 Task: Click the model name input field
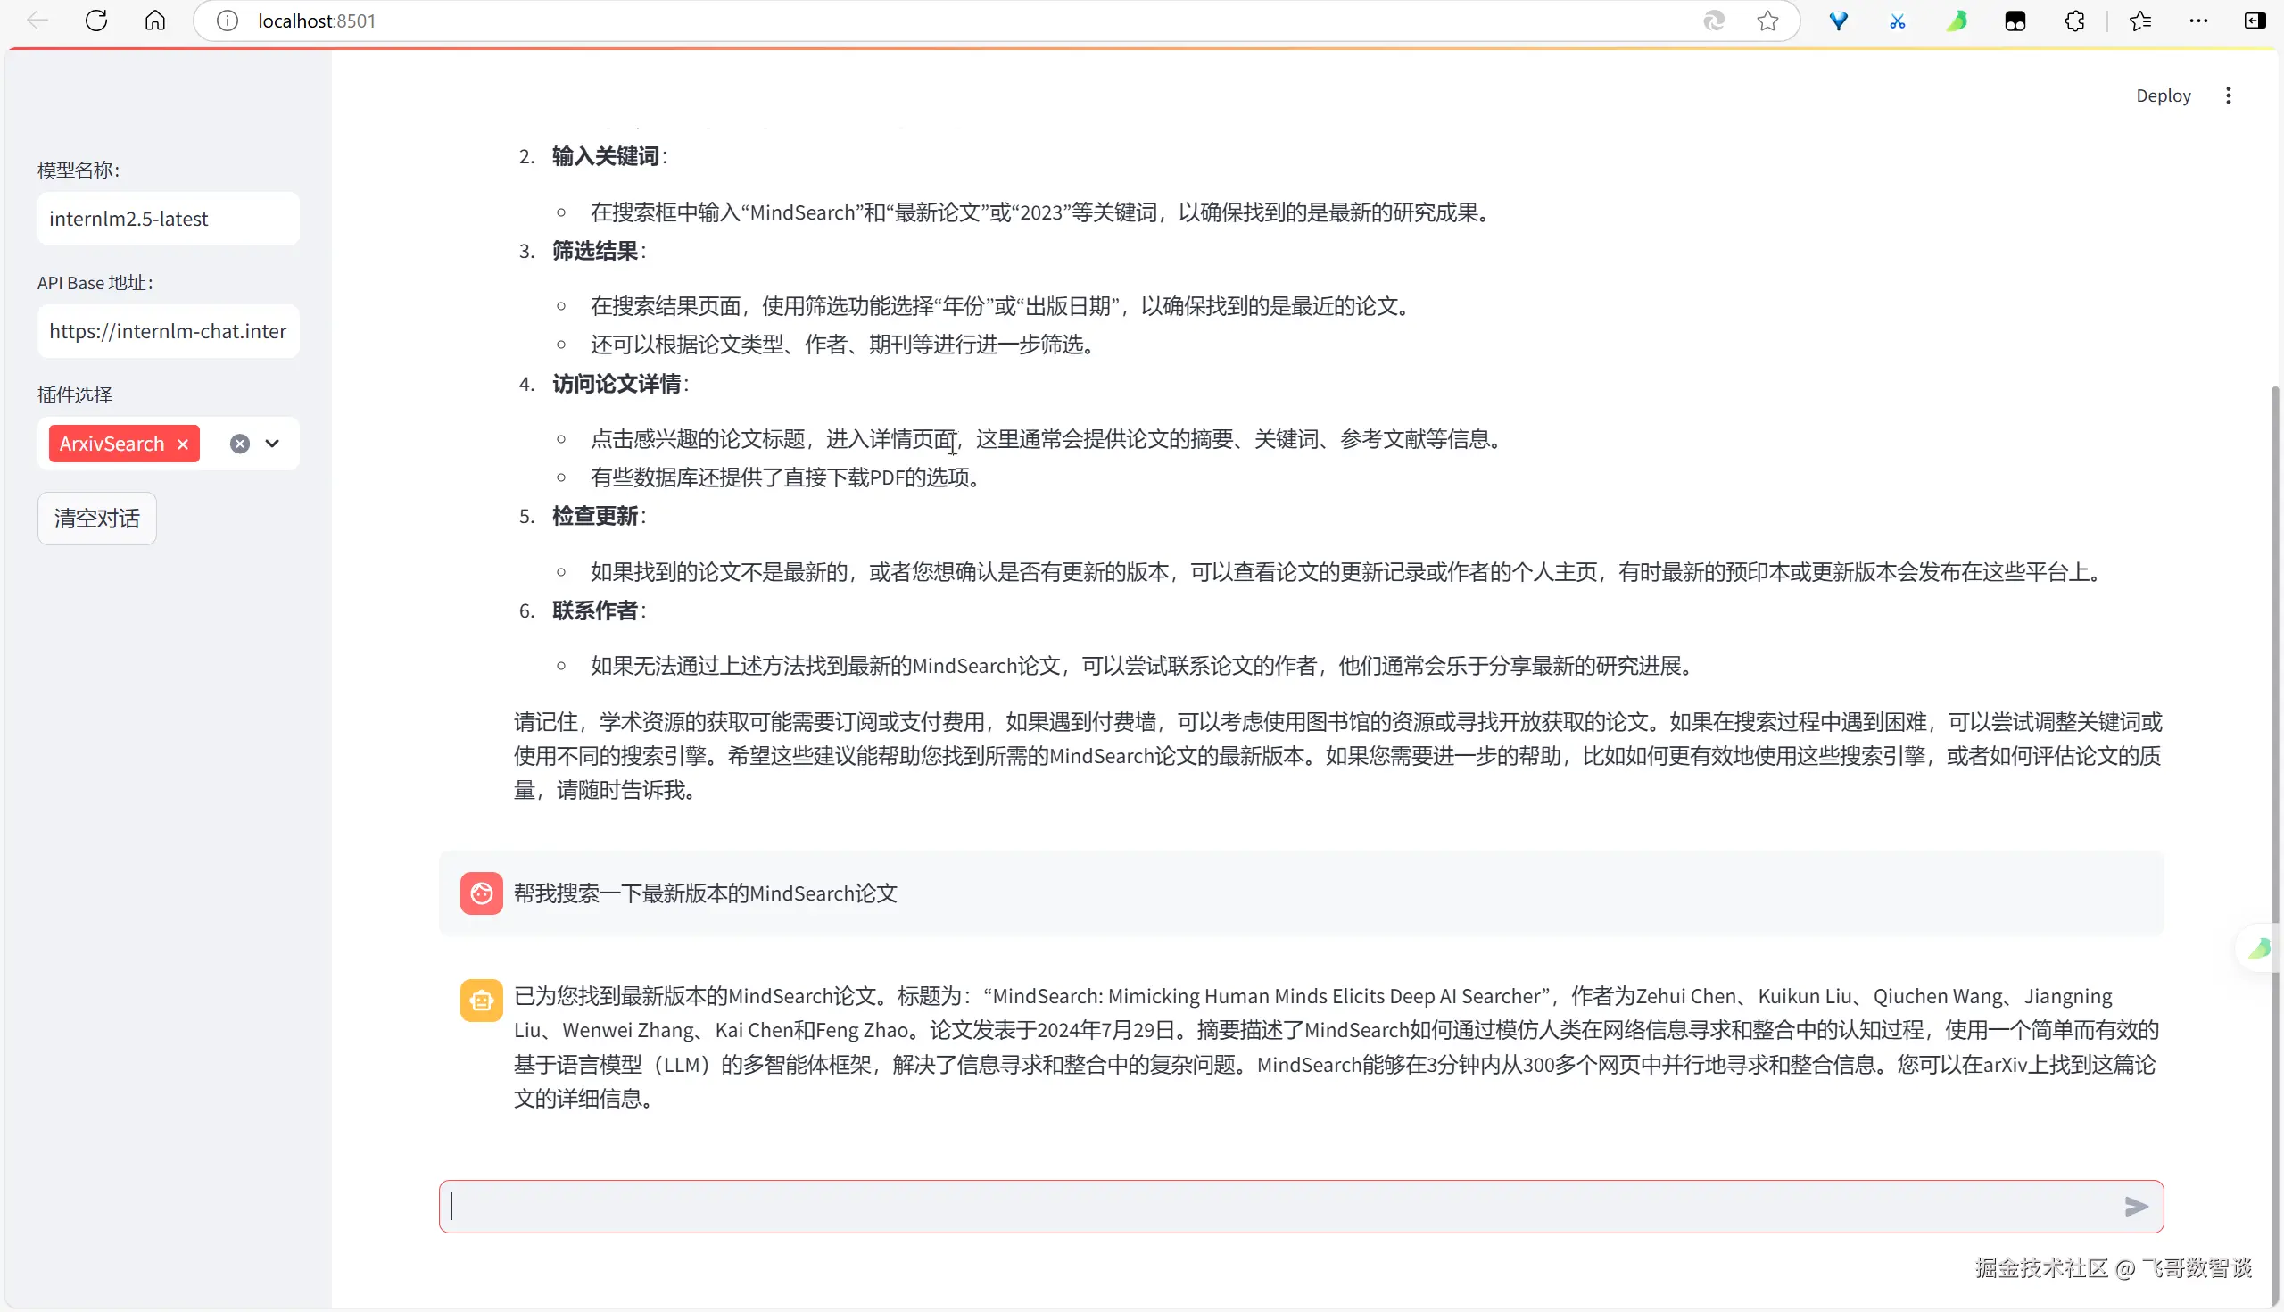pyautogui.click(x=169, y=219)
